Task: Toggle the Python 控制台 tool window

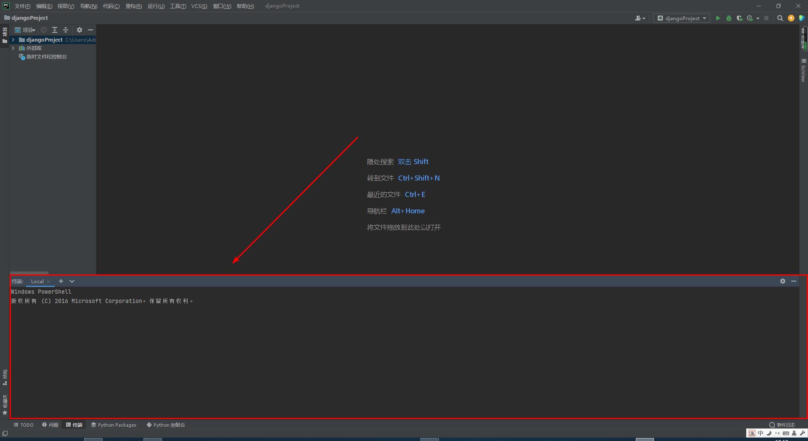Action: (x=166, y=425)
